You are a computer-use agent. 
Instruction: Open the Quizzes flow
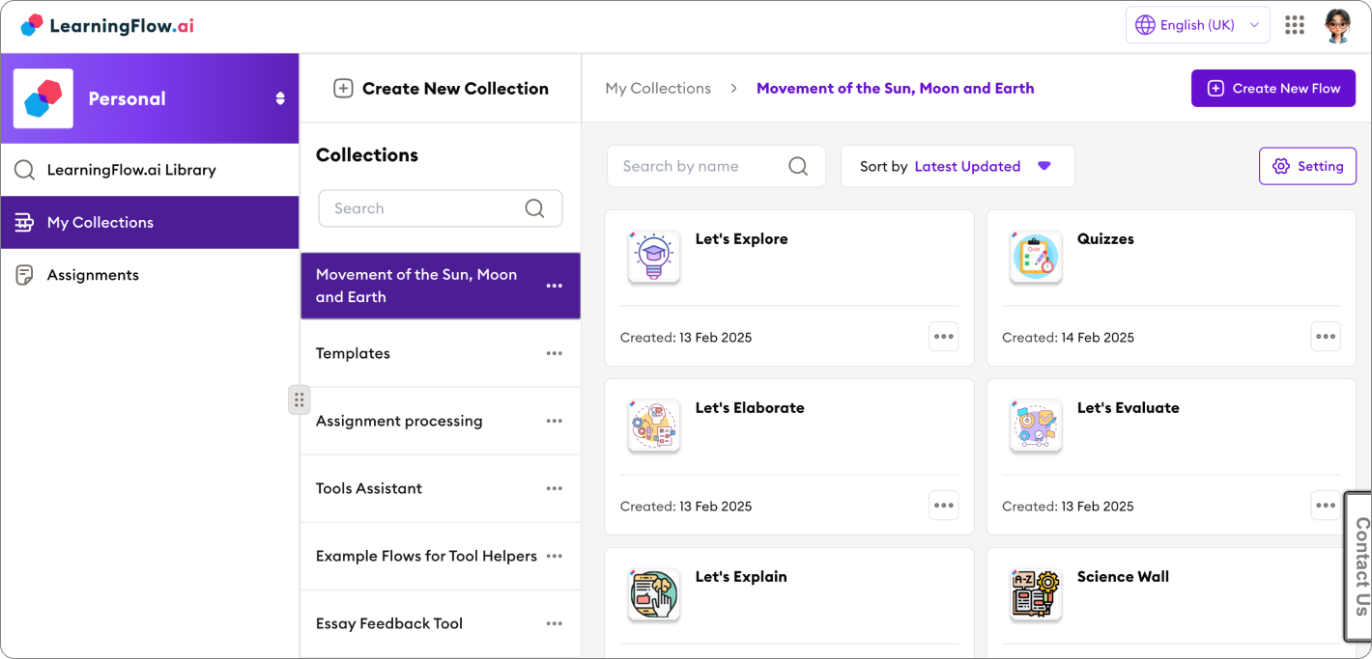point(1171,288)
